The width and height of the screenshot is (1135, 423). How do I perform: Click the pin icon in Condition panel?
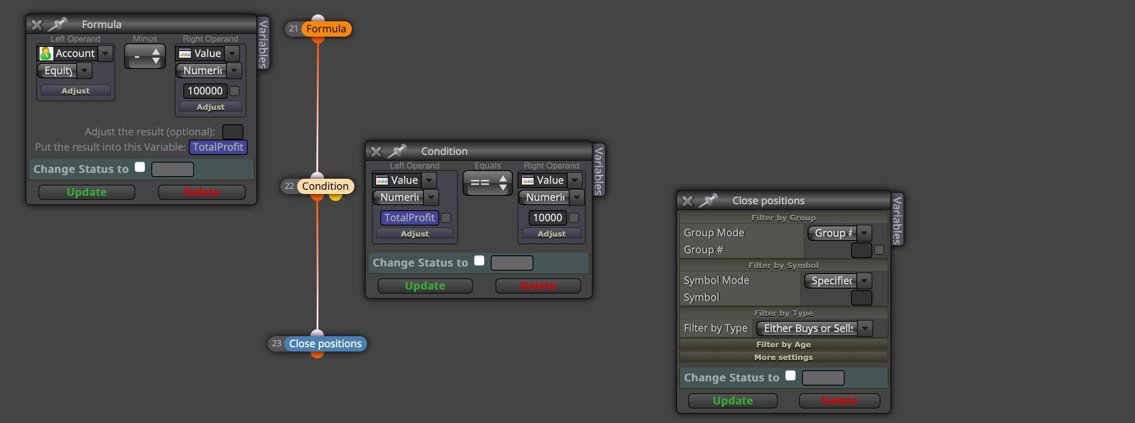click(397, 151)
